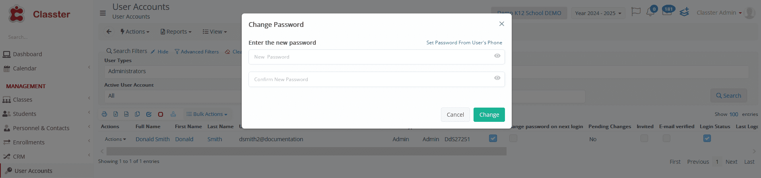Show New Password text with eye icon
761x178 pixels.
(x=497, y=56)
